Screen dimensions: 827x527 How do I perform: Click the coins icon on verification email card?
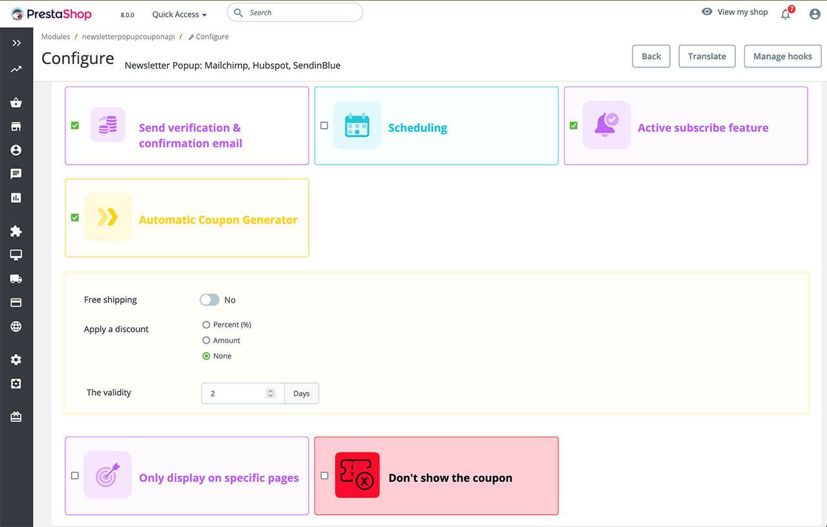point(107,125)
